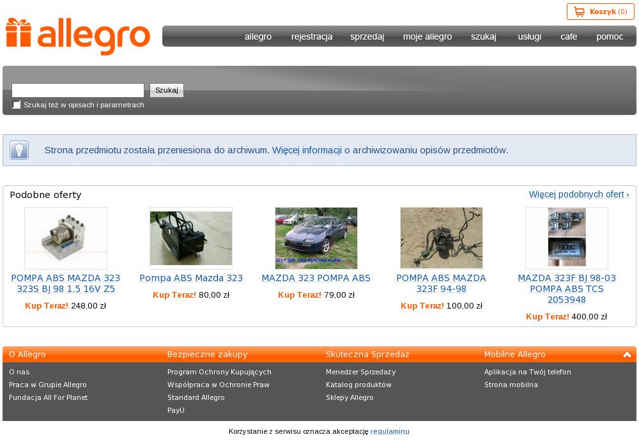
Task: Open POMPA ABS MAZDA 323F 94-98 offer
Action: point(442,284)
